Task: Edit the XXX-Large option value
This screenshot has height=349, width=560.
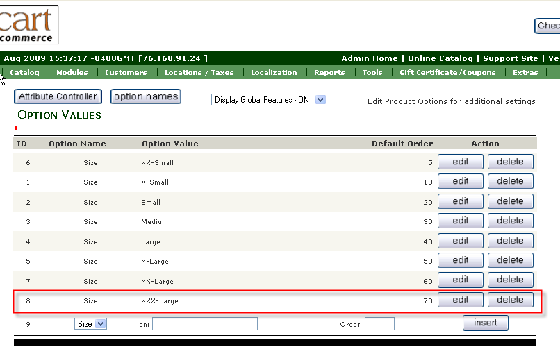Action: 460,300
